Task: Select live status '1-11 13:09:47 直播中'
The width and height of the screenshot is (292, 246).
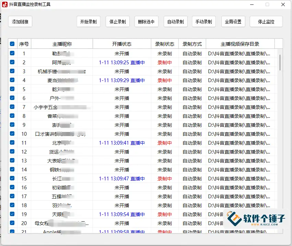Action: click(122, 179)
